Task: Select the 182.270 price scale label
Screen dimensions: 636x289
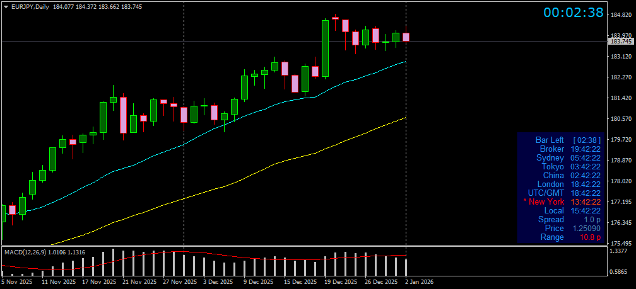Action: coord(621,77)
